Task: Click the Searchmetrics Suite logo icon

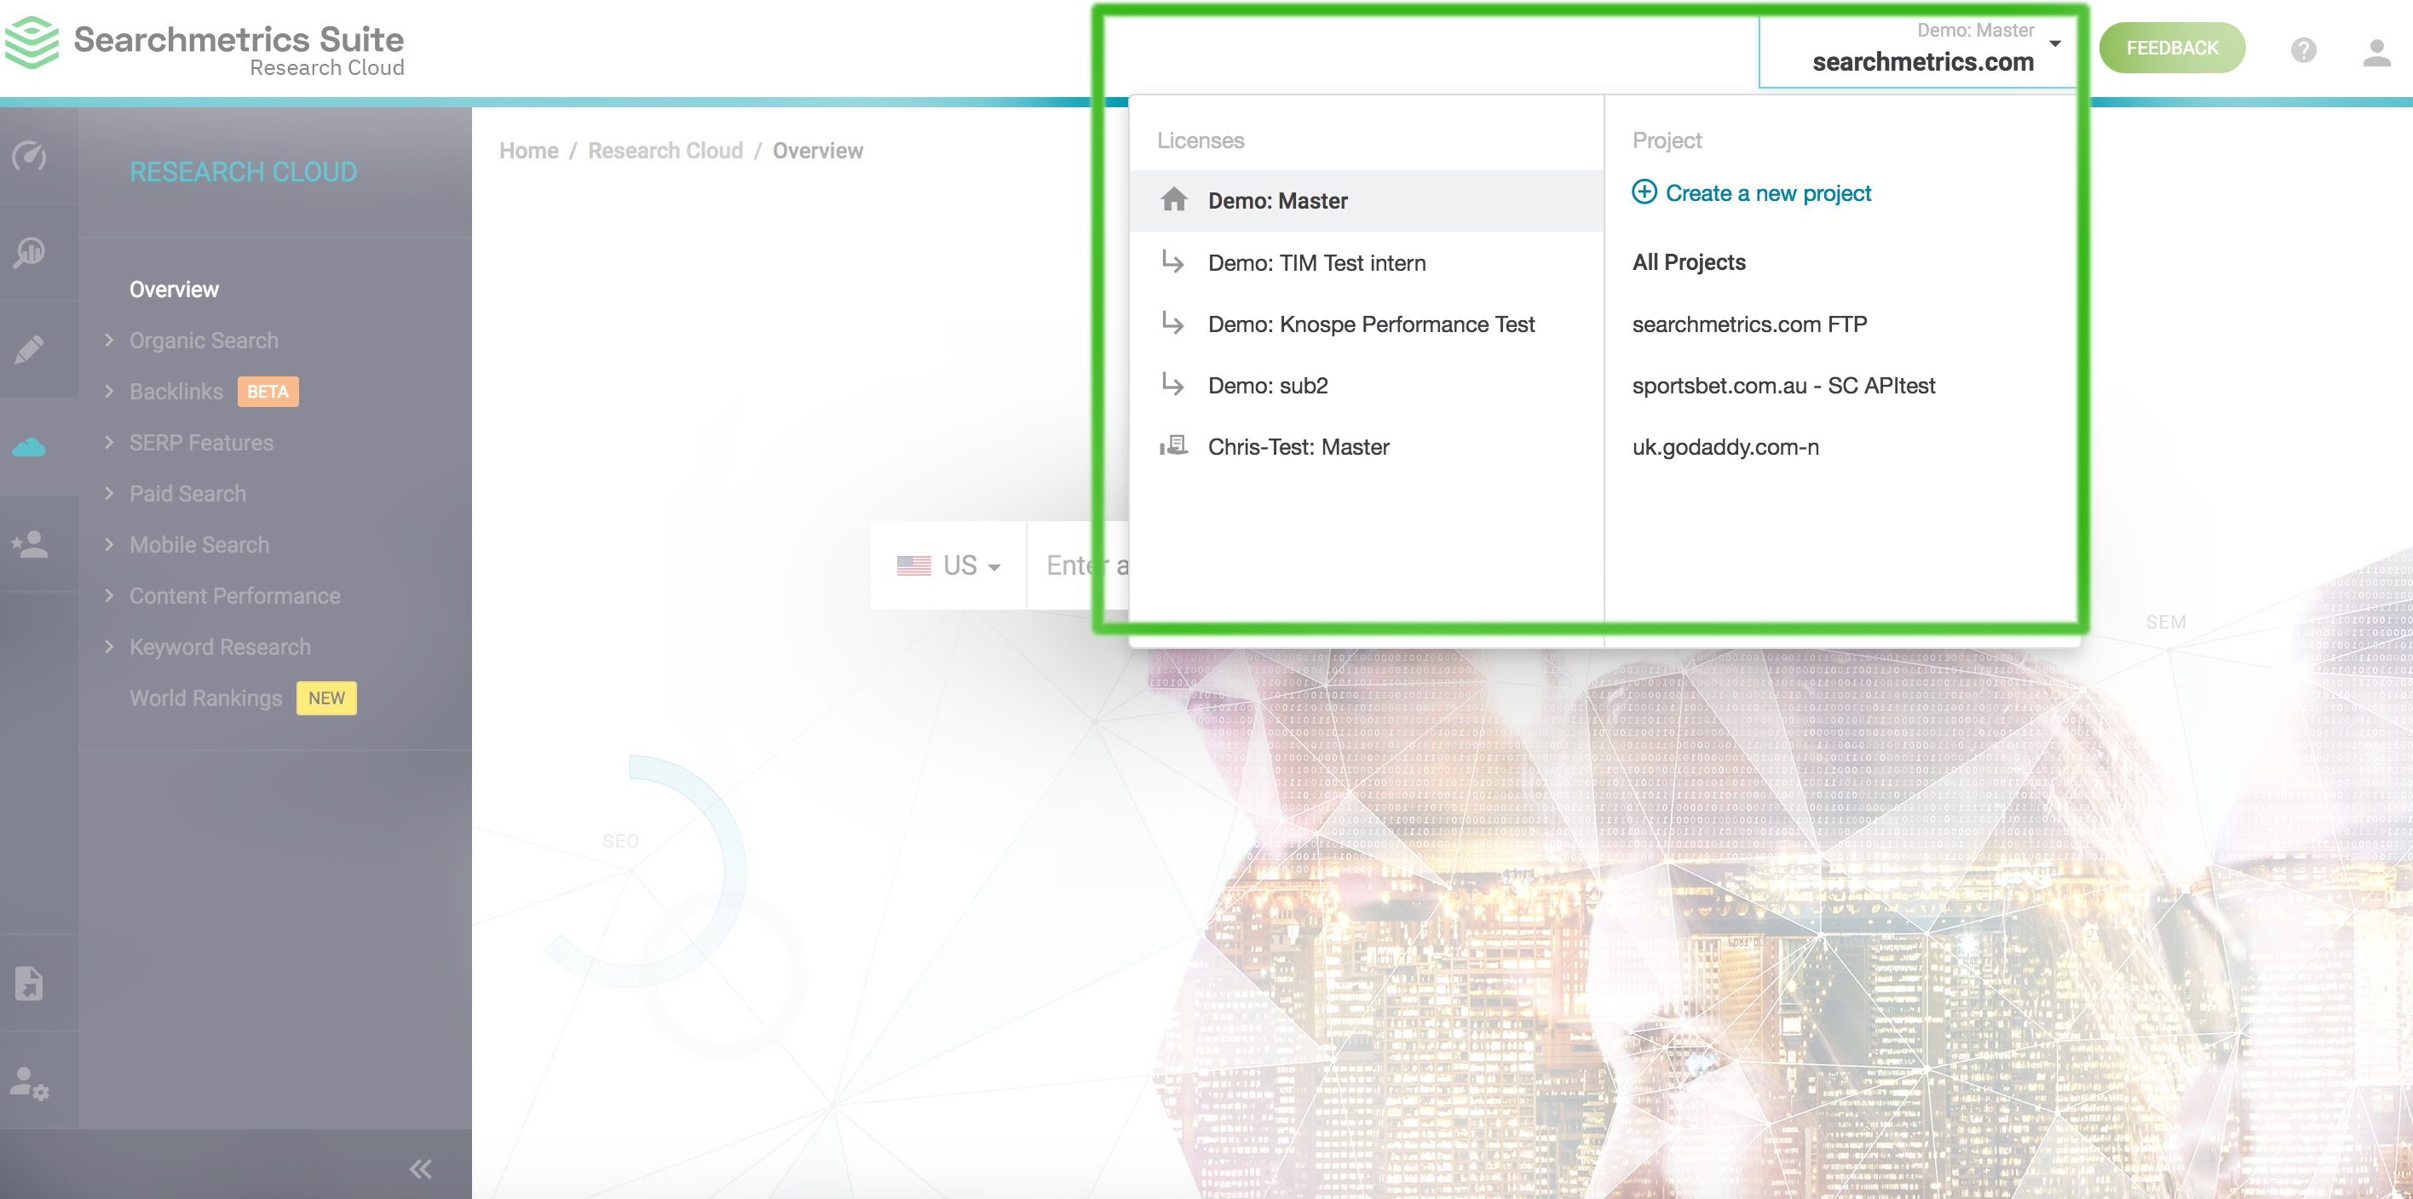Action: pyautogui.click(x=32, y=43)
